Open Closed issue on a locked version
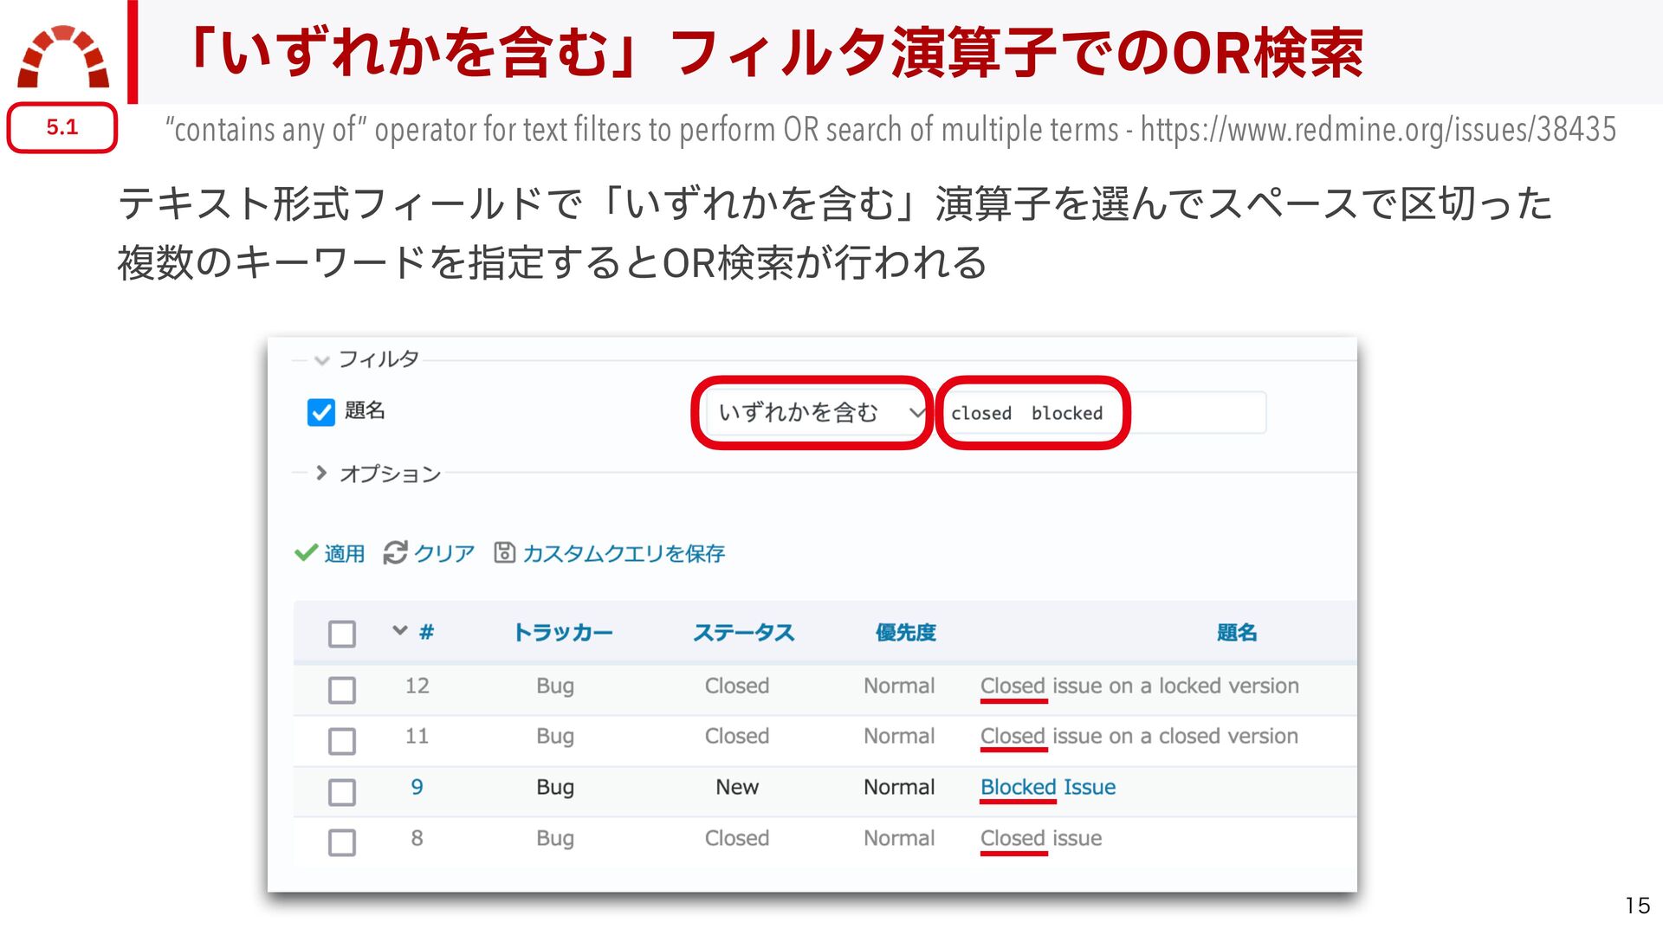This screenshot has width=1663, height=935. [x=1139, y=686]
